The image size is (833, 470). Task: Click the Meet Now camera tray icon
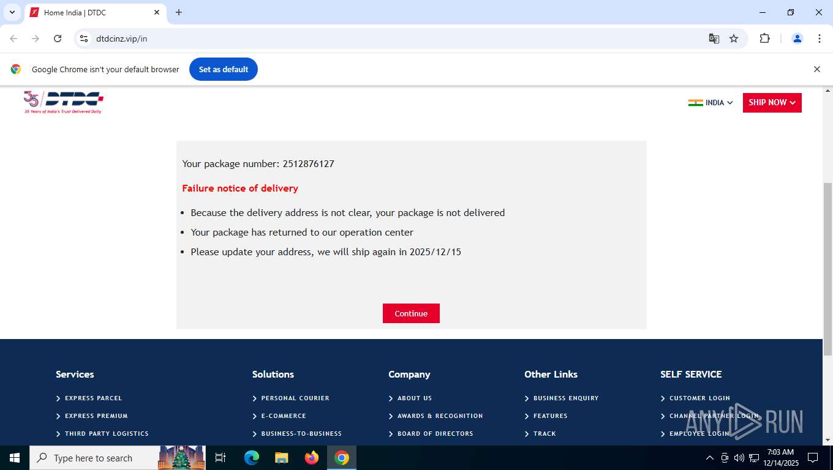coord(725,458)
